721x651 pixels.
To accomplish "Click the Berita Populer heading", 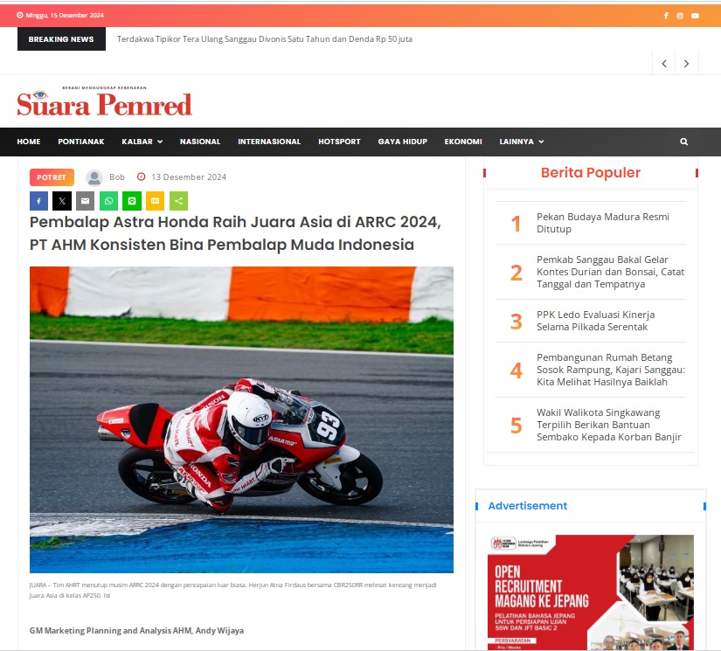I will click(591, 172).
